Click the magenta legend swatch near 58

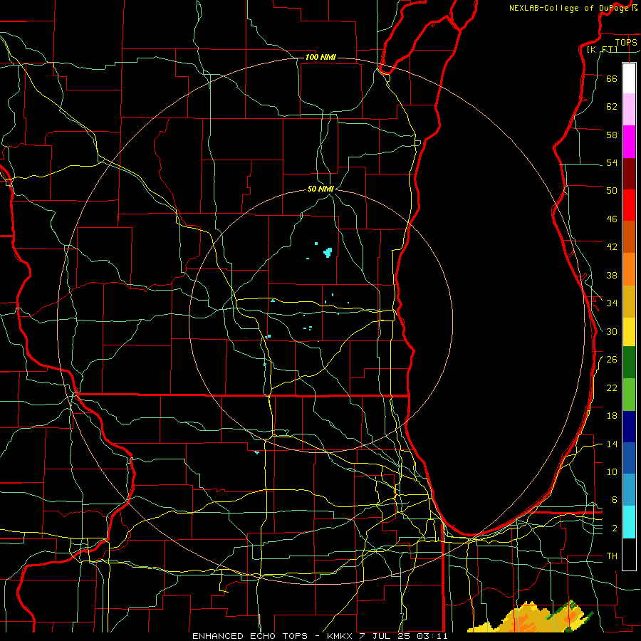[629, 142]
